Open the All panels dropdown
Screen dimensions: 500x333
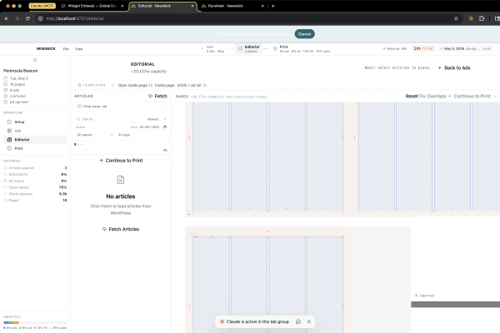95,135
